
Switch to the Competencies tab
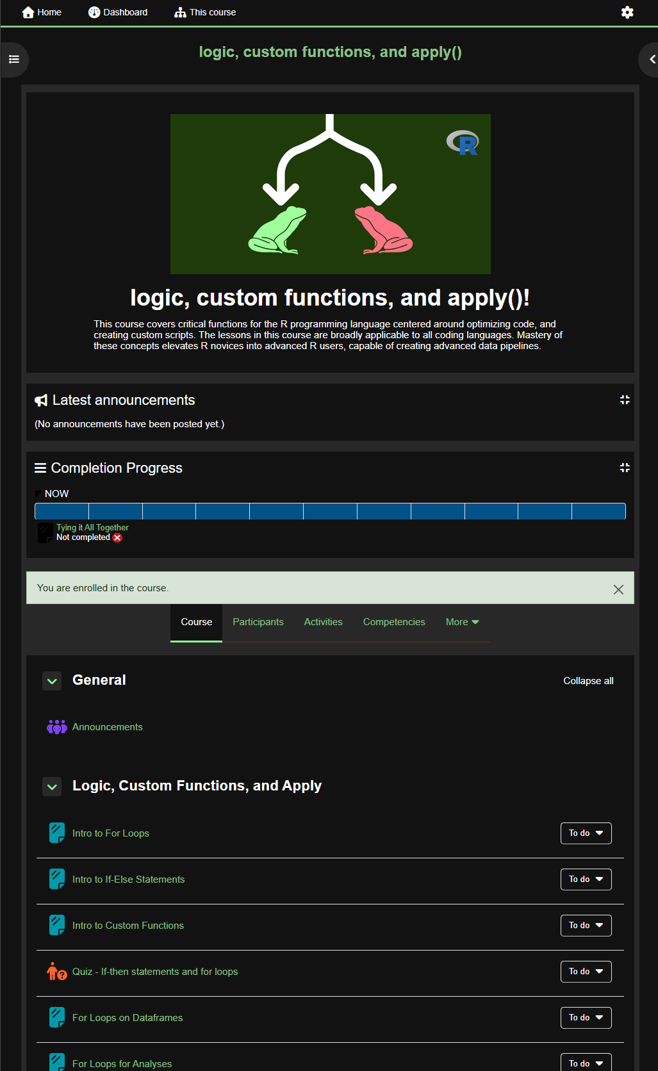(394, 622)
